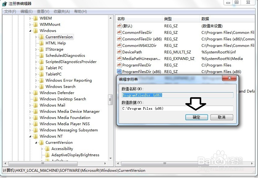258x178 pixels.
Task: Open the 帮助(H) menu
Action: [80, 11]
